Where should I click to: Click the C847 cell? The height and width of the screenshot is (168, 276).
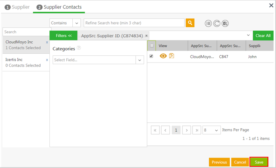223,57
